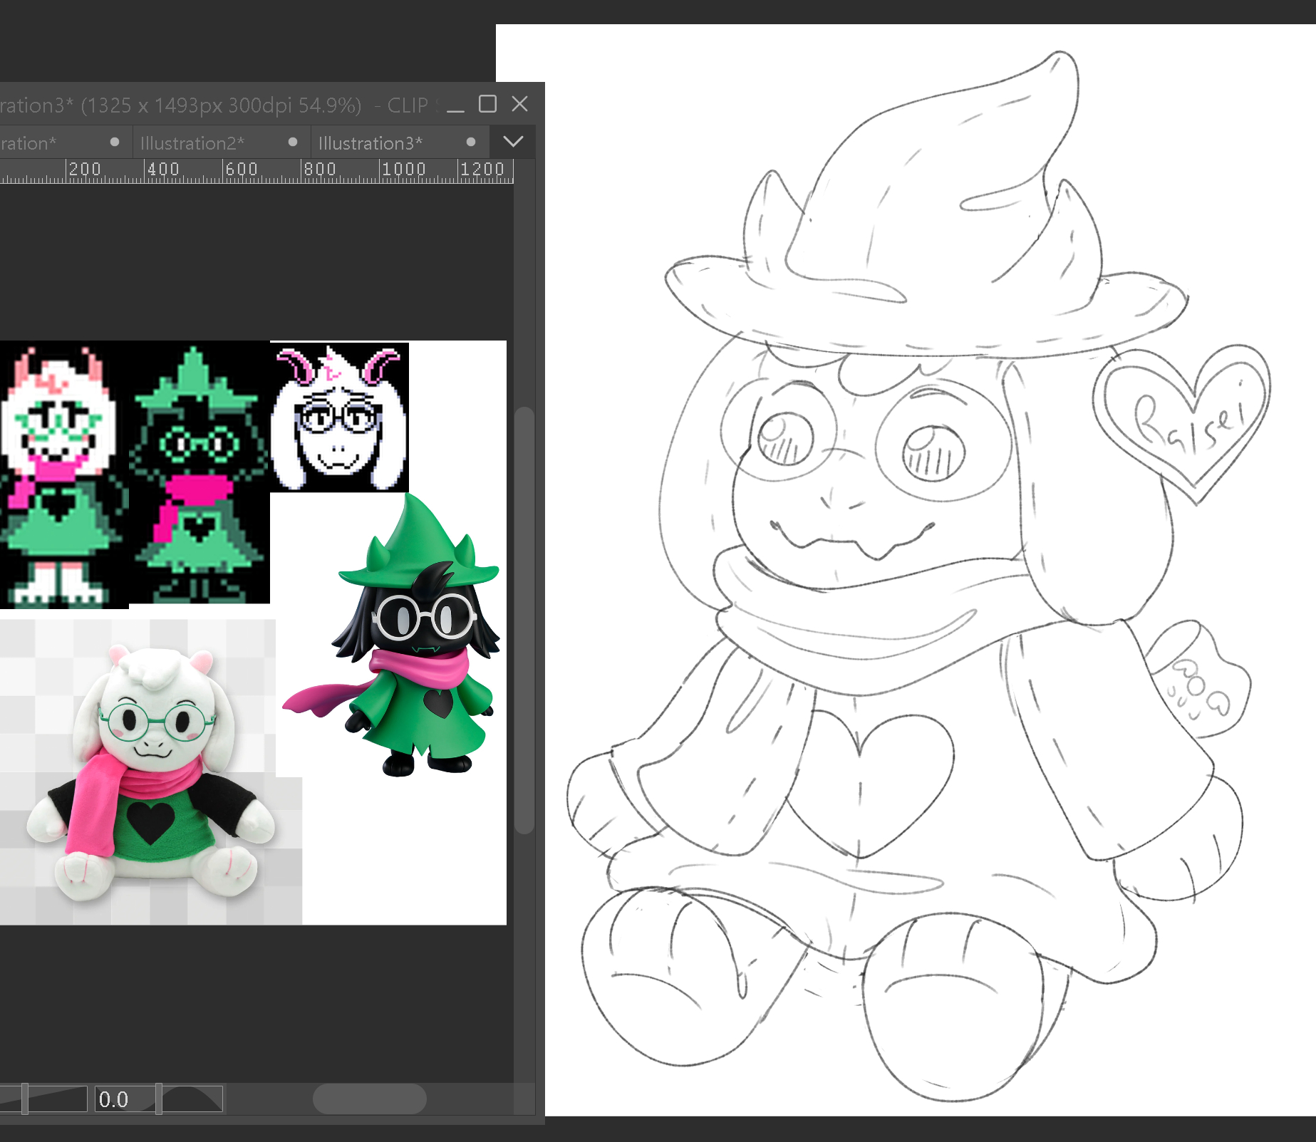Viewport: 1316px width, 1142px height.
Task: Click the vertical scrollbar thumb of reference canvas
Action: pyautogui.click(x=524, y=620)
